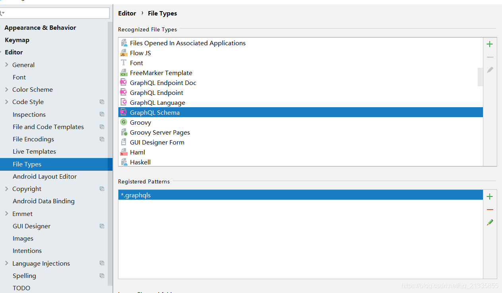Click project-level icon next to Spelling

[102, 276]
